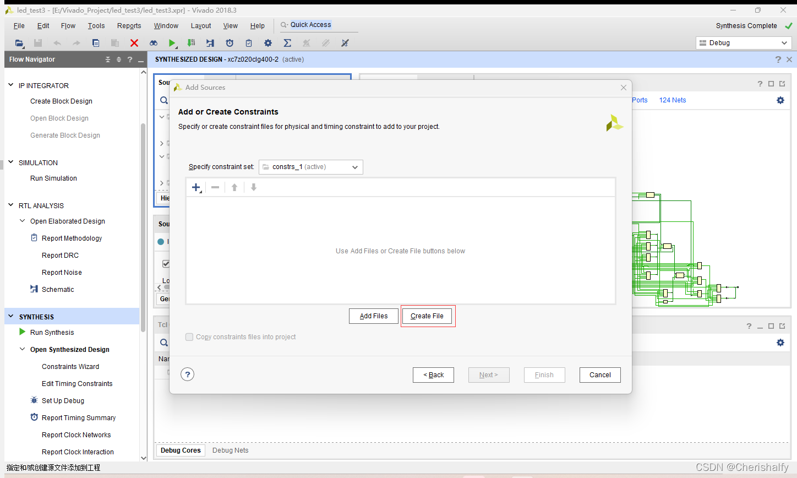Collapse RTL ANALYSIS section
The height and width of the screenshot is (478, 797).
[x=11, y=205]
